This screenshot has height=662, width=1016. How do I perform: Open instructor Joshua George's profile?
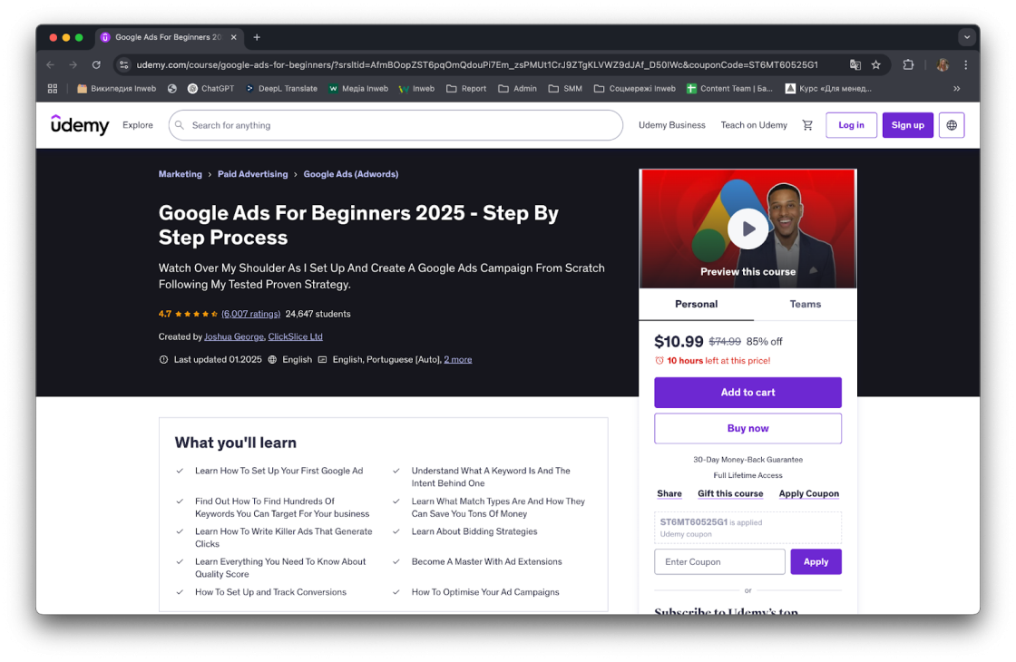(234, 336)
